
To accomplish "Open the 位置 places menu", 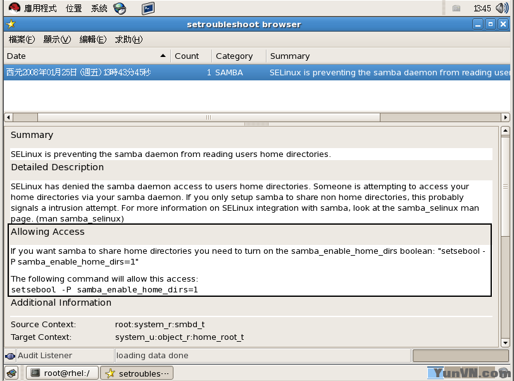I will click(x=74, y=8).
